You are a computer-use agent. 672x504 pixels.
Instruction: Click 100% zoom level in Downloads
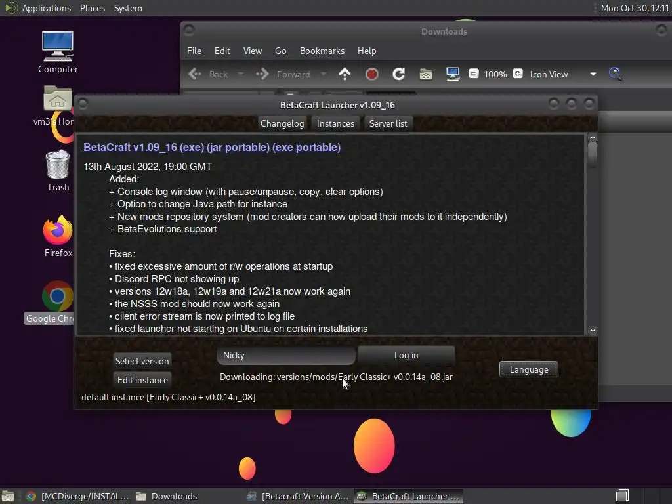click(495, 74)
